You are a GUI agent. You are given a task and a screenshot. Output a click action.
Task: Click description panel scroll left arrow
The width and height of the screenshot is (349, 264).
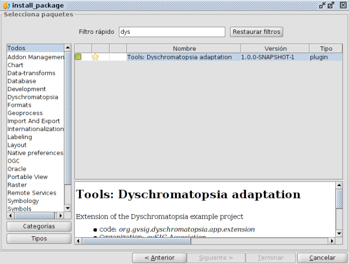(x=78, y=241)
